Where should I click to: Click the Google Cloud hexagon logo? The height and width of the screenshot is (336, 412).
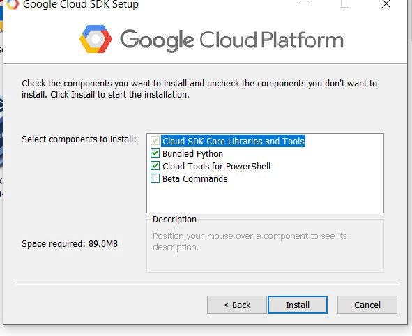pos(96,39)
